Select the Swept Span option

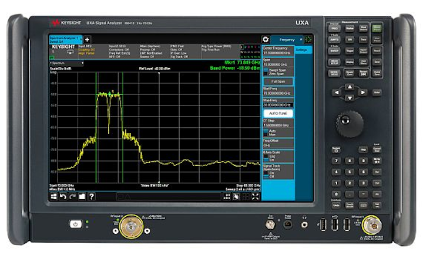click(x=274, y=70)
